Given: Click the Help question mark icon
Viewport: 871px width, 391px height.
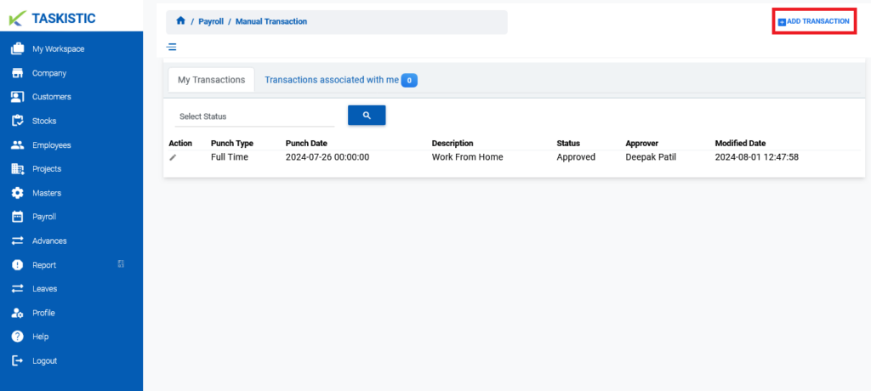Looking at the screenshot, I should coord(18,337).
